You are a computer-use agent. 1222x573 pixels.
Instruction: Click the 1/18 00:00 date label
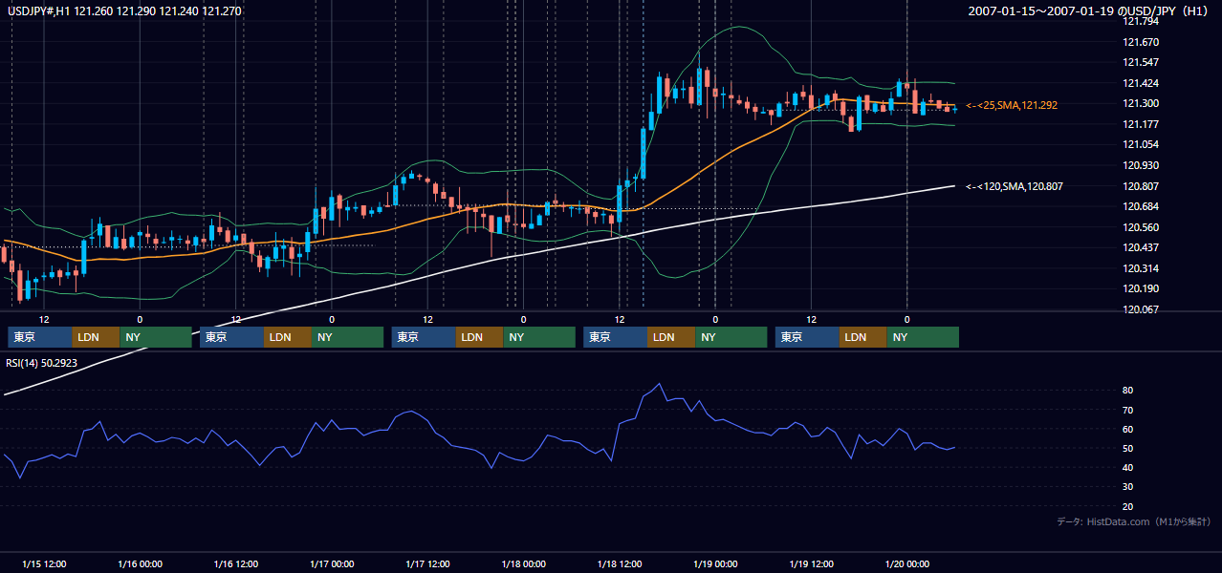523,563
